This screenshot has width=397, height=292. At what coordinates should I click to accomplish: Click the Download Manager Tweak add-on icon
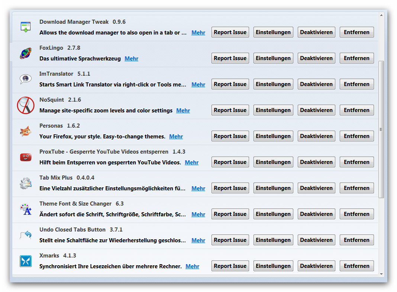pyautogui.click(x=26, y=27)
